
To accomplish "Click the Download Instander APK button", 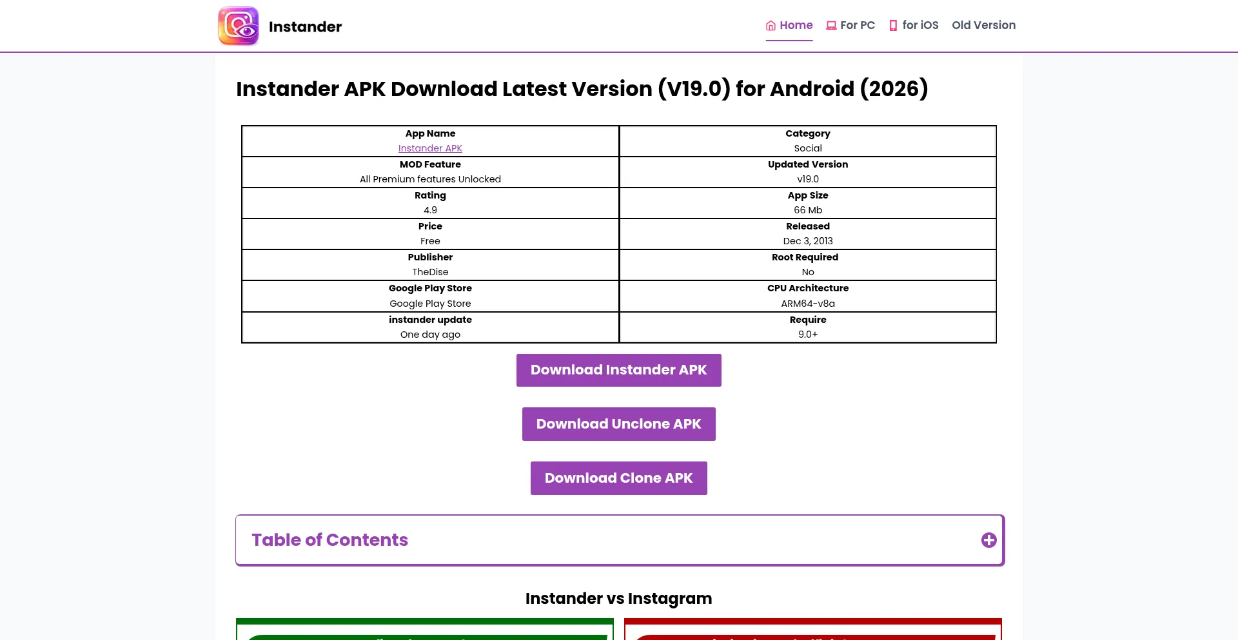I will (x=619, y=370).
